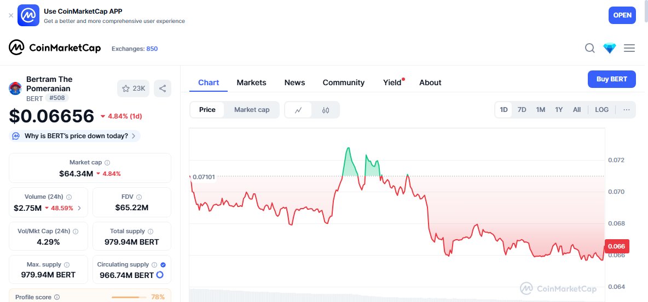Click the Bertram The Pomeranian coin avatar
This screenshot has height=302, width=648.
tap(15, 88)
